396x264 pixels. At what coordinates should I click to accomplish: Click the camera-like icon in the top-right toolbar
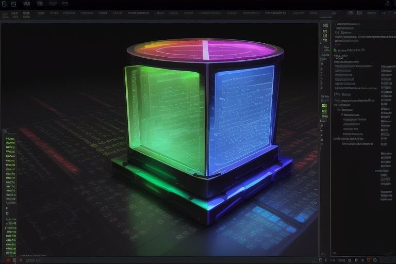click(x=351, y=13)
